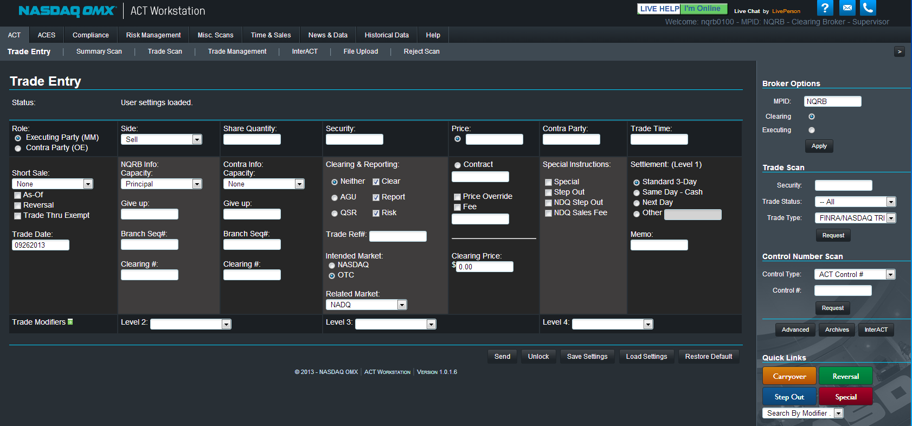Screen dimensions: 912x426
Task: Open Trade Type dropdown FINRA/NASDAQ
Action: pos(856,218)
